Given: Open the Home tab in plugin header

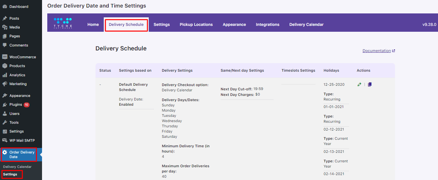Looking at the screenshot, I should (93, 25).
